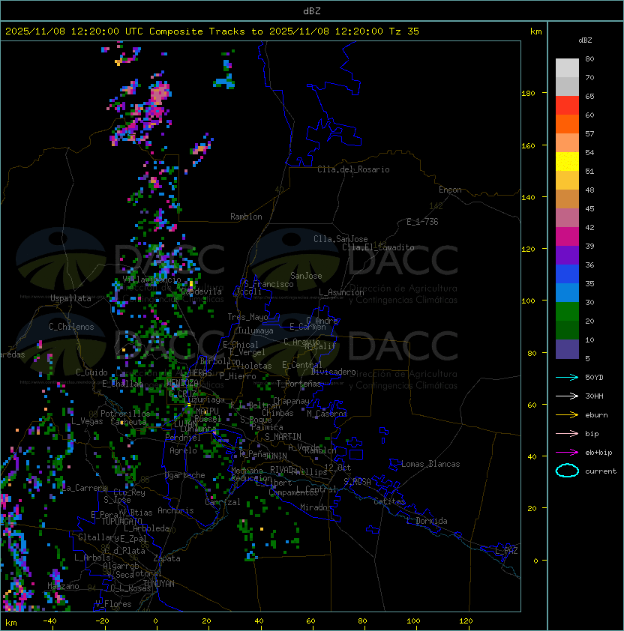Click the 'Uspallata' place label
The image size is (624, 631).
click(x=70, y=298)
